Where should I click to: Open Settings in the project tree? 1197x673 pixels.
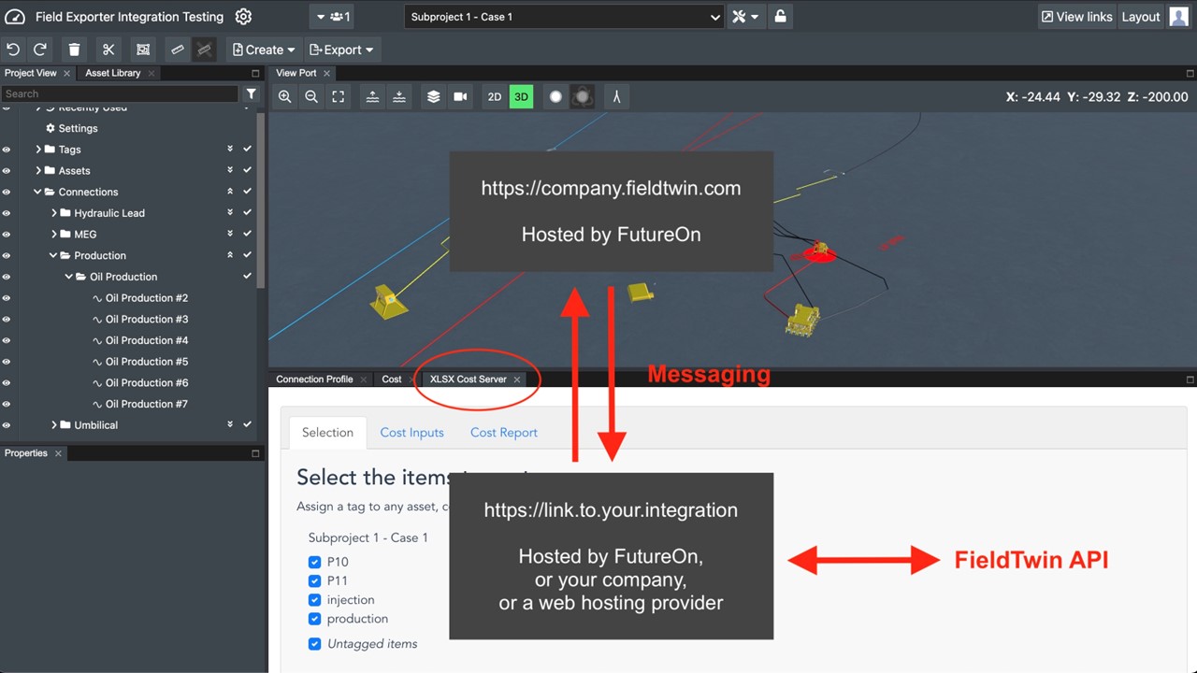[78, 128]
